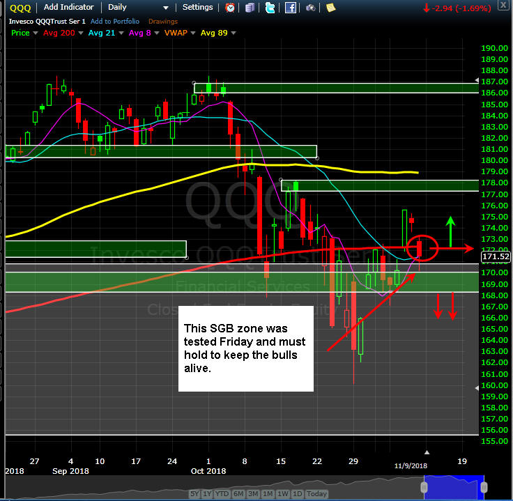
Task: Select the 1M time range button
Action: tap(268, 493)
